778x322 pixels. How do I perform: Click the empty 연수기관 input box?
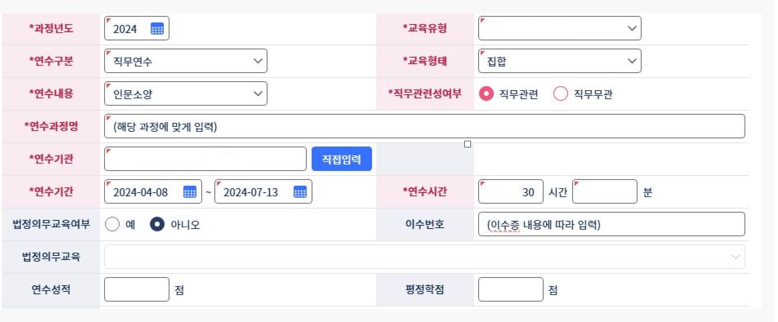tap(204, 159)
